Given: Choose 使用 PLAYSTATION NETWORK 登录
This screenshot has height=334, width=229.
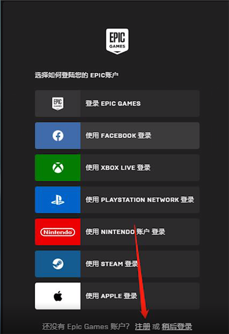Looking at the screenshot, I should 117,200.
